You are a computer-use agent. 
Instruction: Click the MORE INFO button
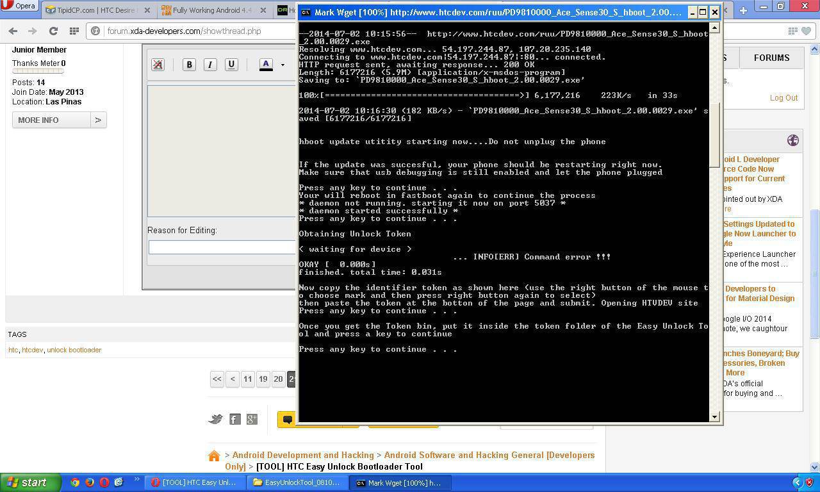[51, 120]
